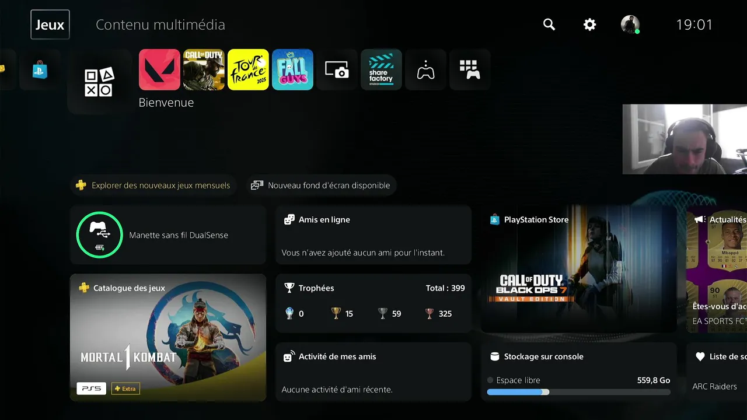Click the Catalogue des jeux plus icon
The image size is (747, 420).
(84, 288)
